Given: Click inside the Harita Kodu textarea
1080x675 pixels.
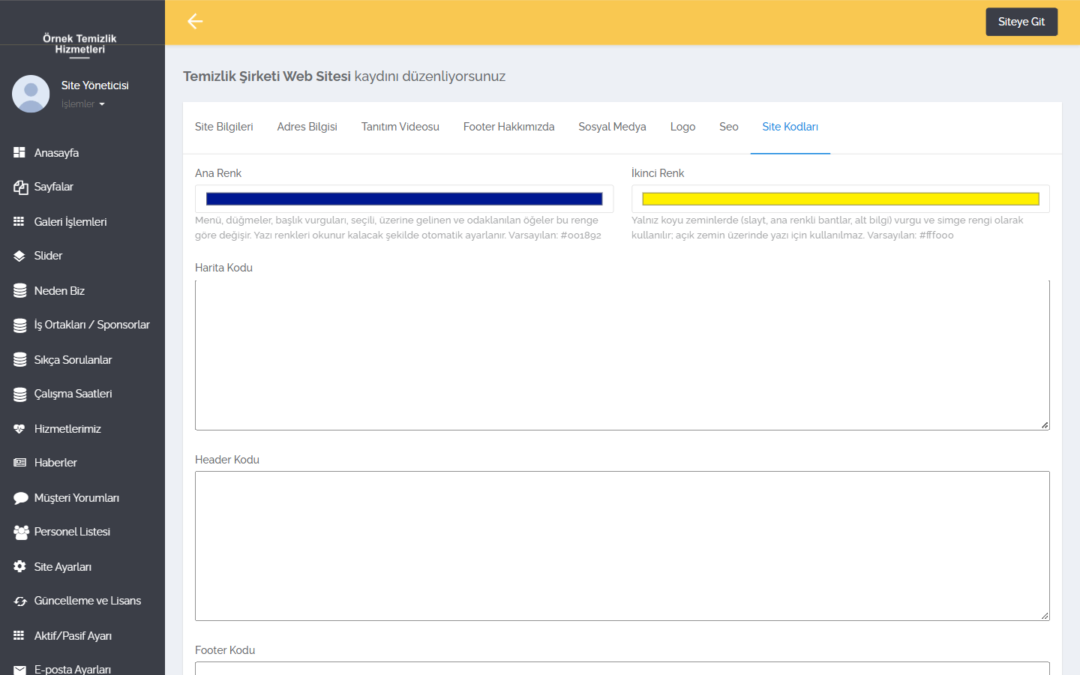Looking at the screenshot, I should (x=622, y=355).
